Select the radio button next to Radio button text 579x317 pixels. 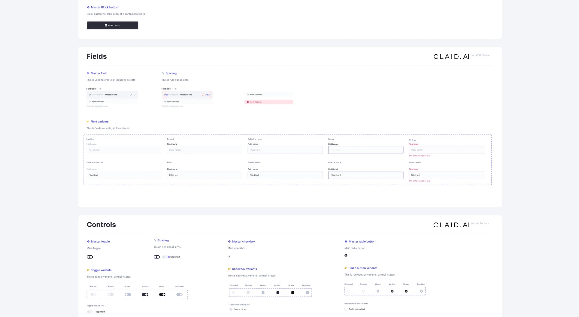click(346, 309)
